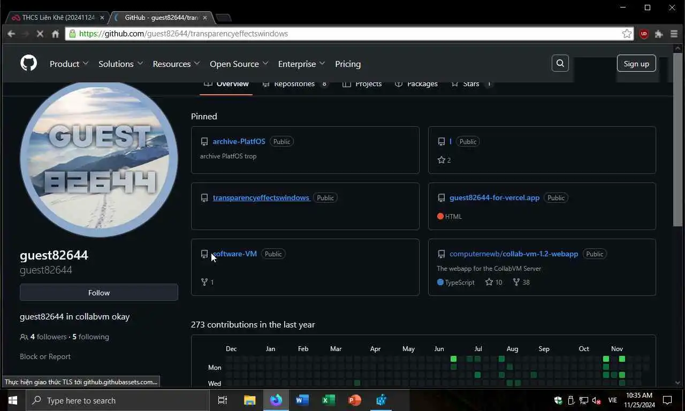Open the GitHub search magnifier button
Viewport: 685px width, 411px height.
coord(560,63)
